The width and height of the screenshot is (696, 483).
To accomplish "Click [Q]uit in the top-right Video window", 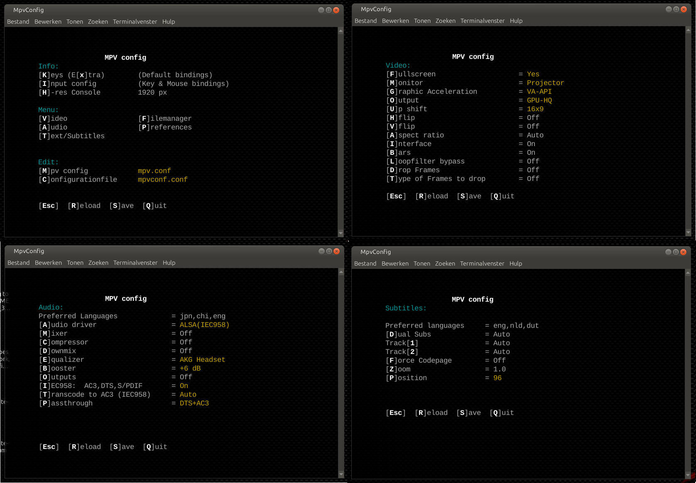I will click(x=502, y=196).
